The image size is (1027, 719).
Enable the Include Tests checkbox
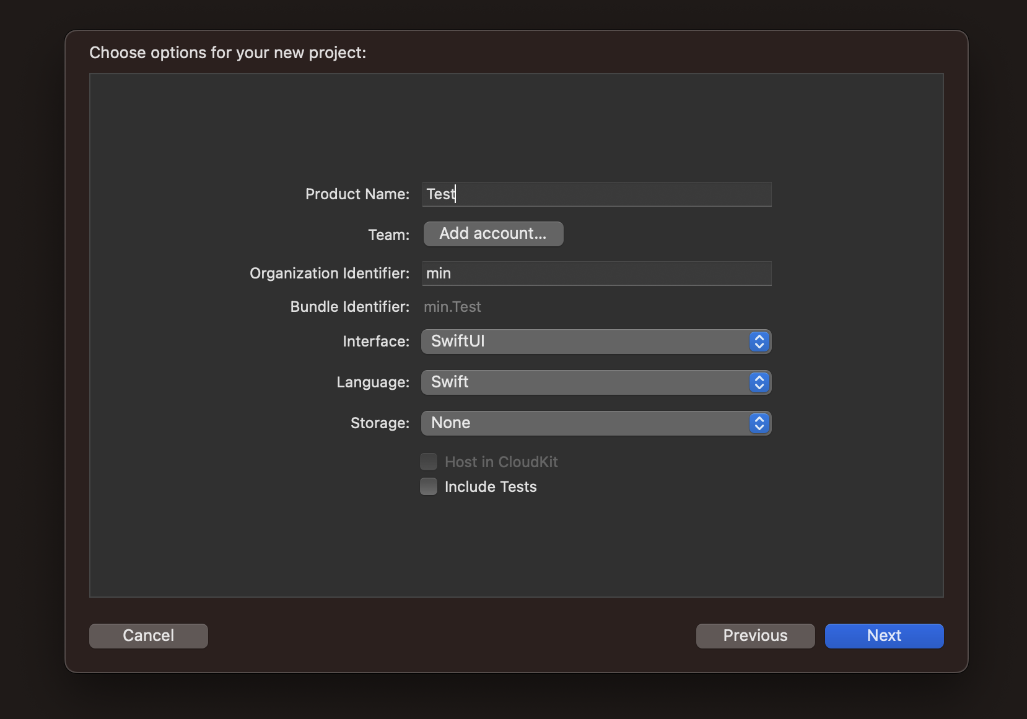(429, 486)
